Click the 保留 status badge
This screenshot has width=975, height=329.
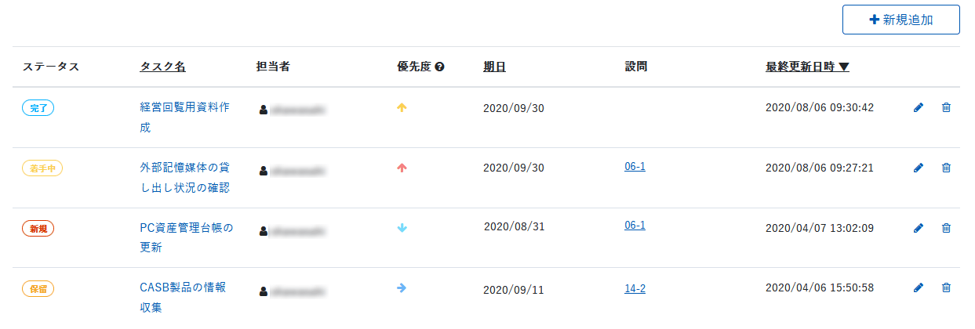click(38, 289)
